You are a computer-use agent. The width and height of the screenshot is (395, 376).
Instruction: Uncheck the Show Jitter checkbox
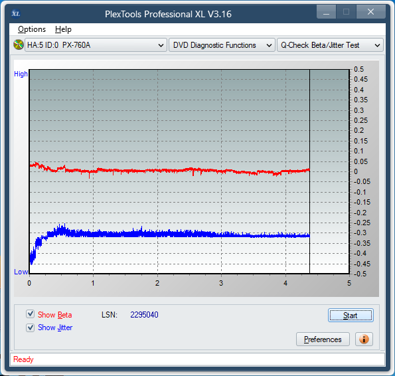pyautogui.click(x=31, y=328)
